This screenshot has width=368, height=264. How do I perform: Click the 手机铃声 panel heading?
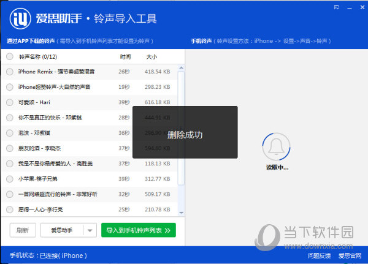pos(201,41)
